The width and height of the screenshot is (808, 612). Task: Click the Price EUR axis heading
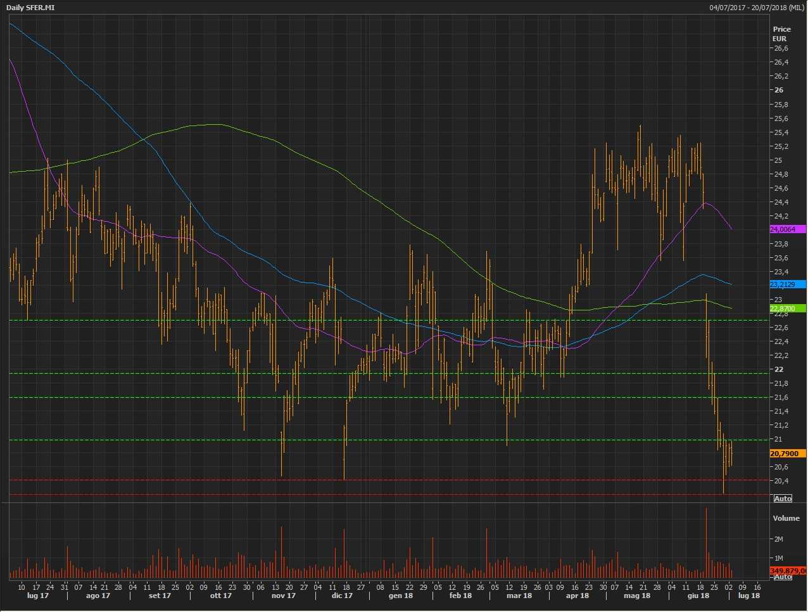(781, 34)
